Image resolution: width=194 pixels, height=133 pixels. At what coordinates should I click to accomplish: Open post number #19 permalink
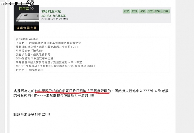click(x=65, y=19)
